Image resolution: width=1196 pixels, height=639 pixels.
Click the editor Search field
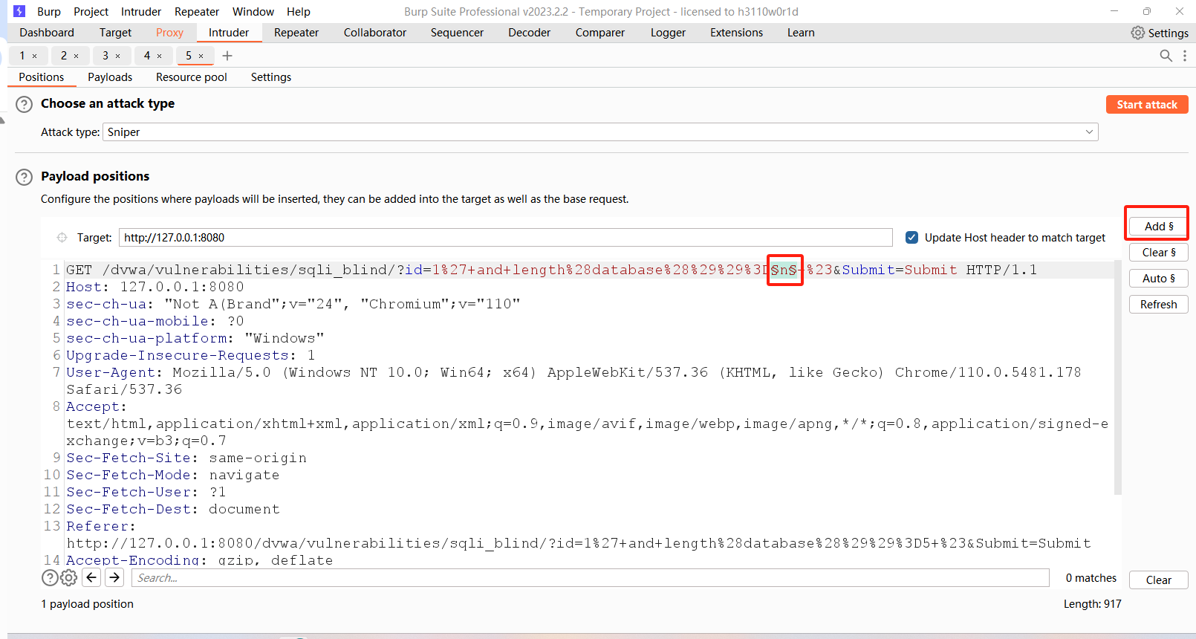pos(591,578)
